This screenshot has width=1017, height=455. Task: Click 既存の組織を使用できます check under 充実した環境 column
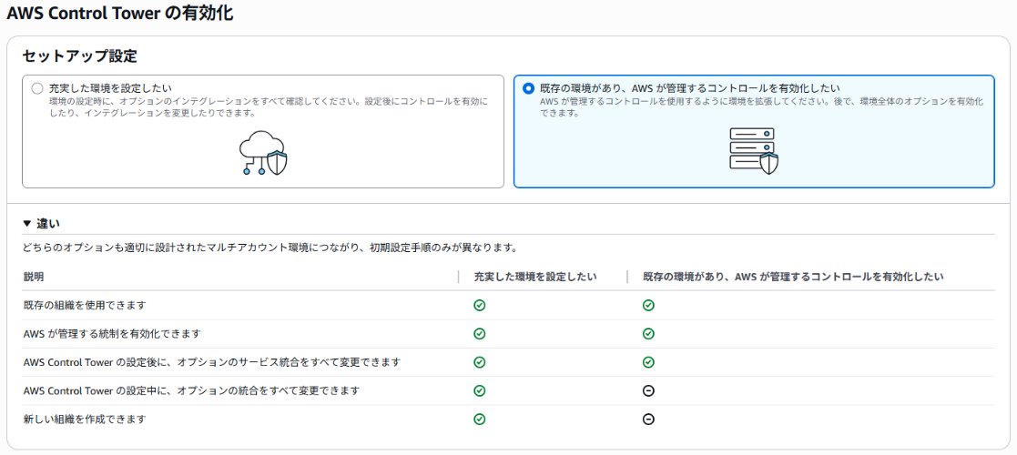(480, 305)
